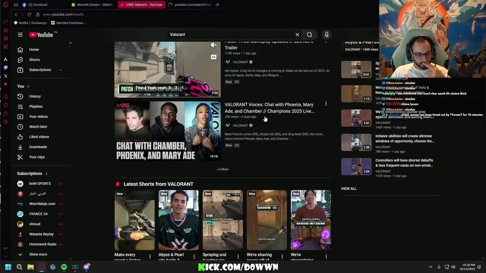Clear the Valorant search text

pos(297,35)
